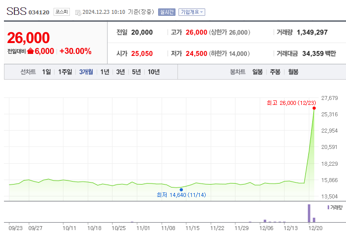This screenshot has height=236, width=346.
Task: Switch to 월봉 candle chart
Action: [293, 72]
